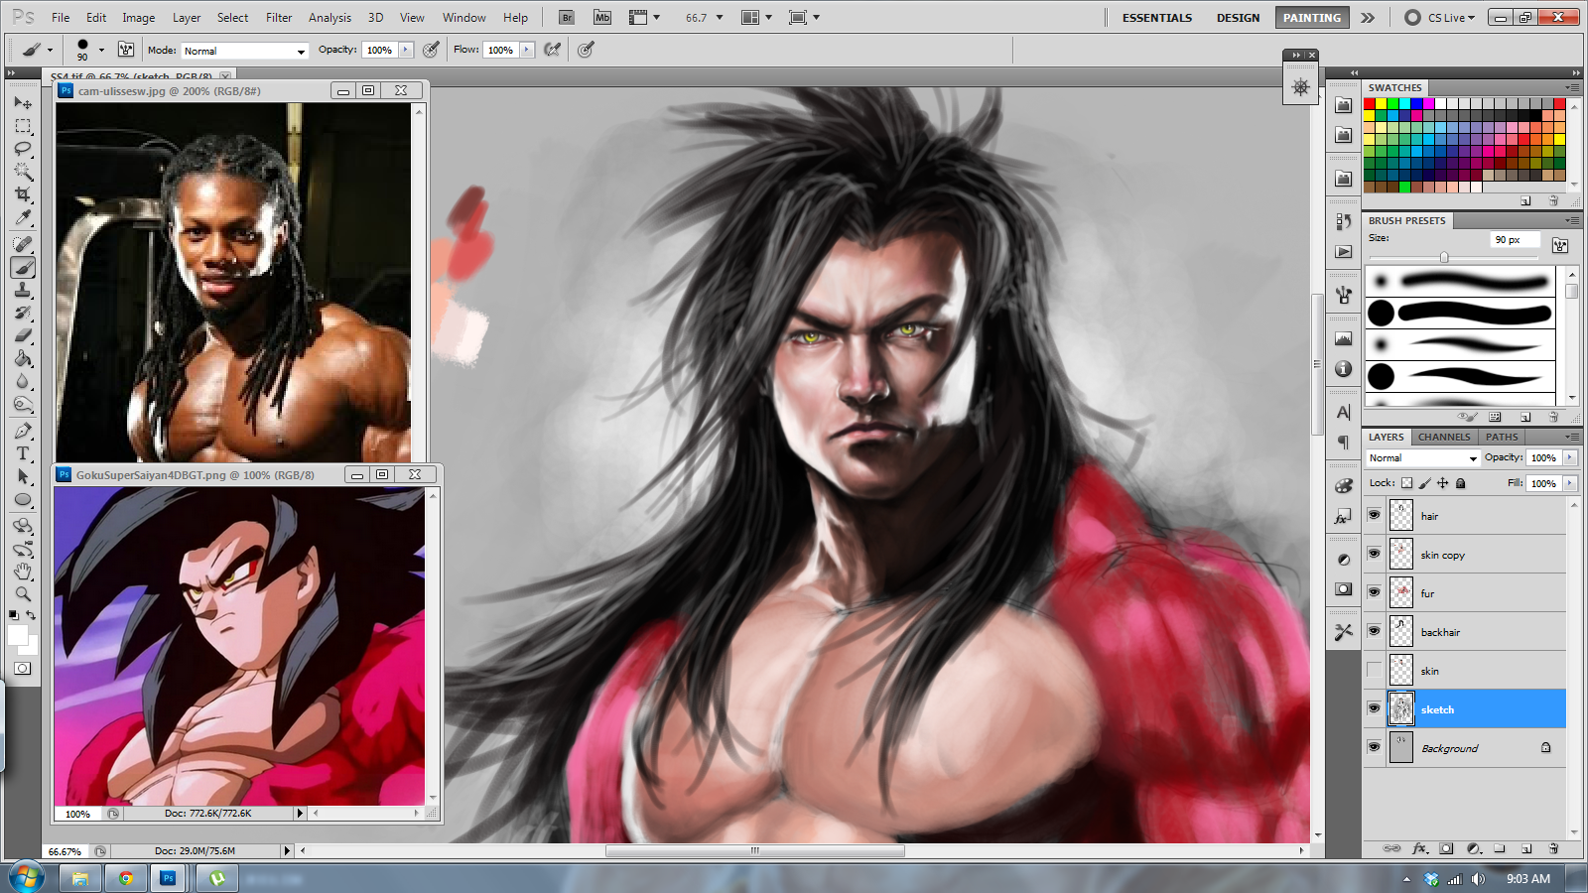Switch to the Channels tab

pos(1444,437)
